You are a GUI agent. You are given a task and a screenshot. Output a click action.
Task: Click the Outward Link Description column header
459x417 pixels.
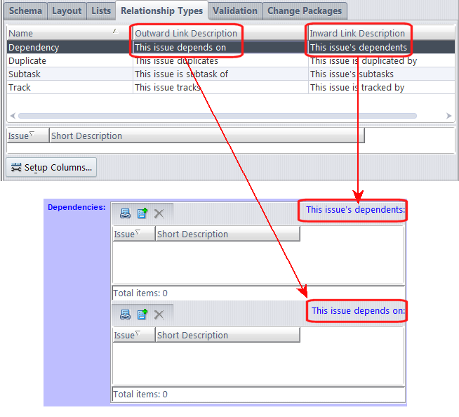click(186, 33)
